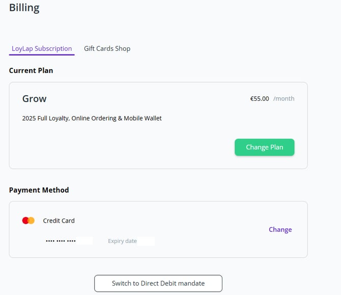The image size is (341, 295).
Task: Click the €55.00 price amount
Action: click(260, 98)
